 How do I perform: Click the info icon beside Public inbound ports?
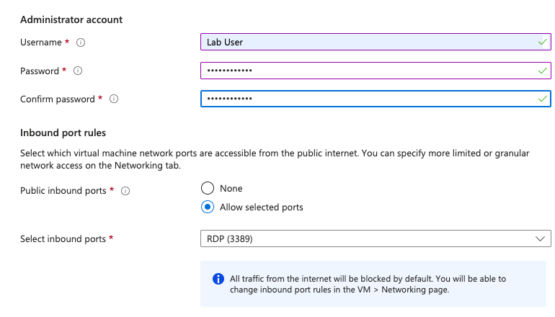125,191
